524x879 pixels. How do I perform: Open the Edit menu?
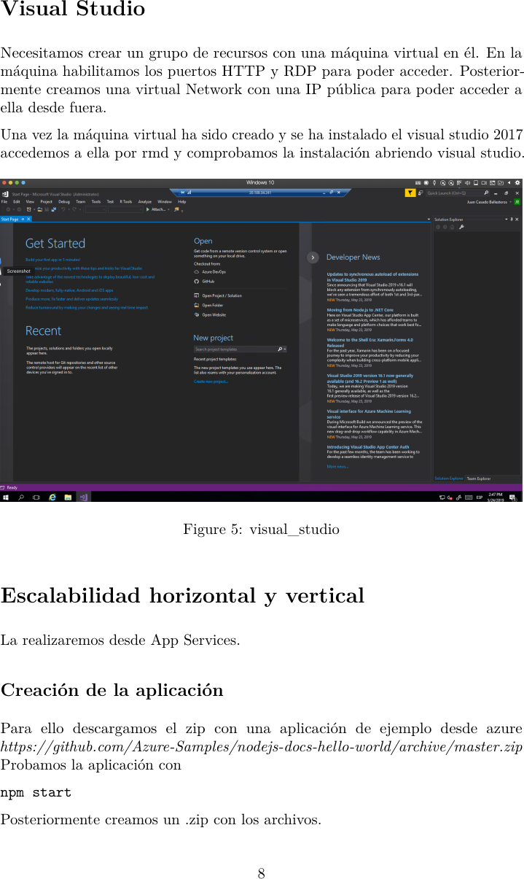[x=17, y=201]
